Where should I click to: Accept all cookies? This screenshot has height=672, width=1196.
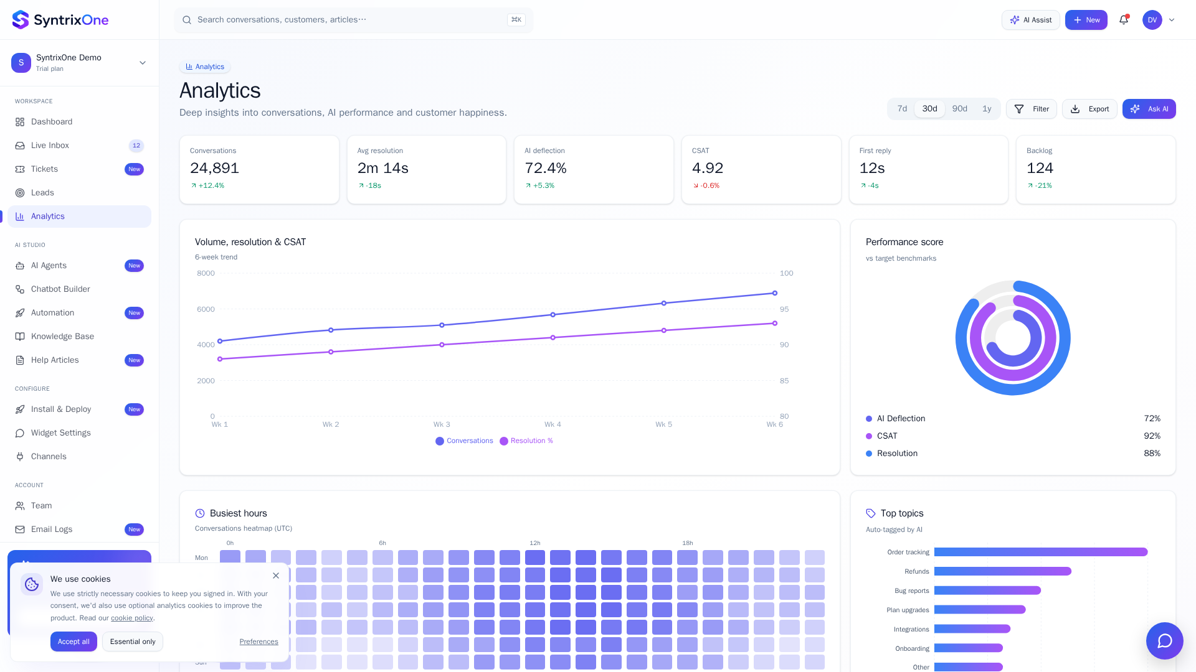(74, 642)
